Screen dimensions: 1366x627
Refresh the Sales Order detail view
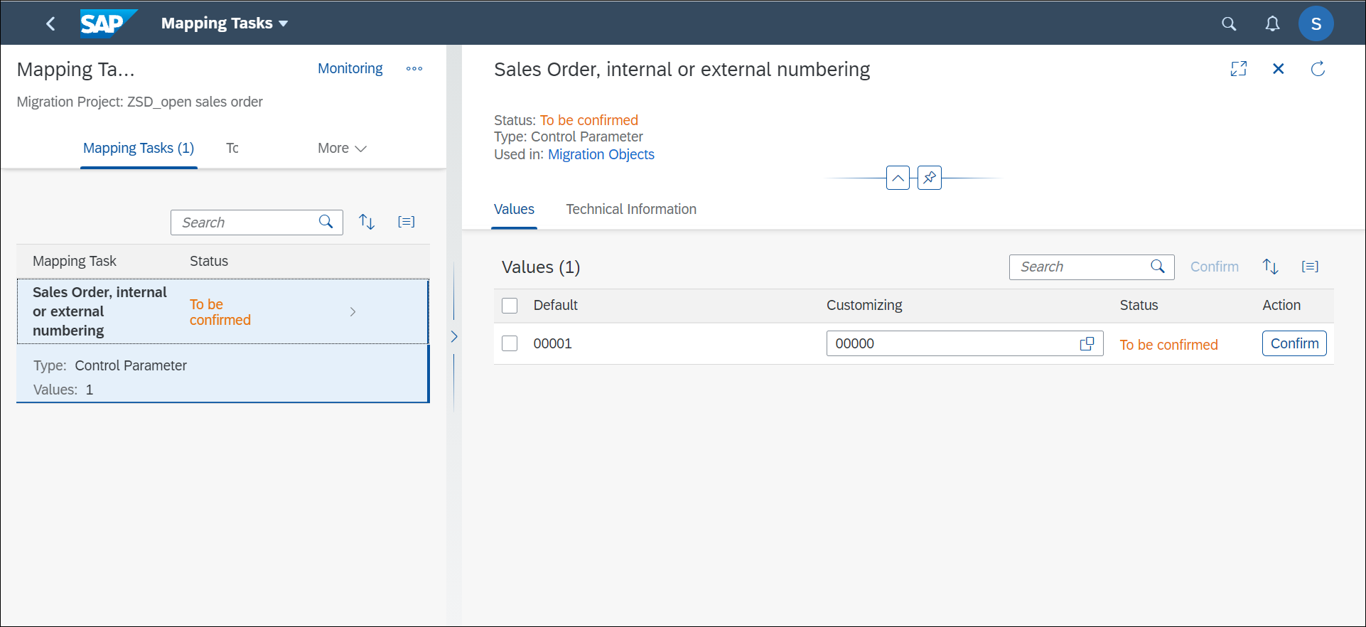[1318, 69]
